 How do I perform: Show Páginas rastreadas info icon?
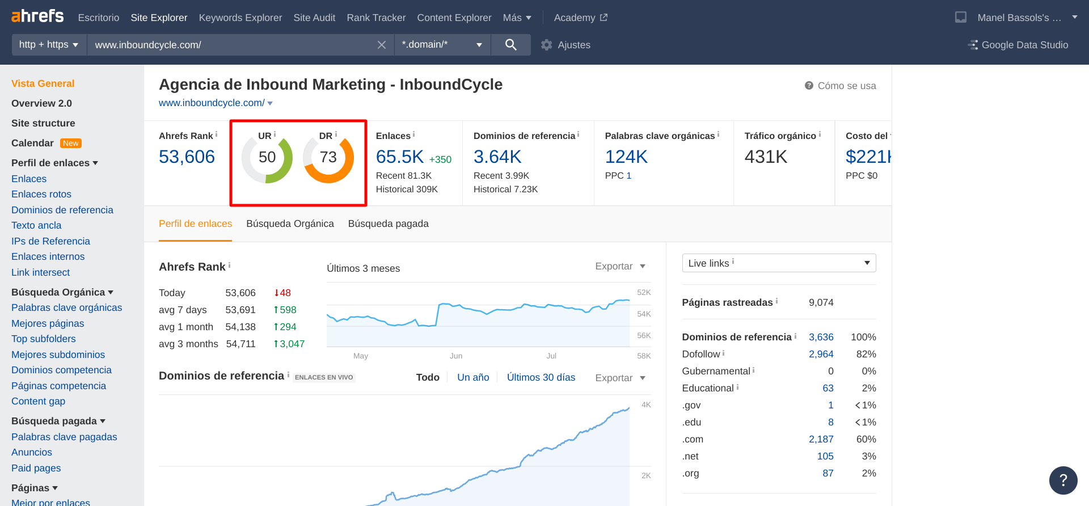pos(776,301)
